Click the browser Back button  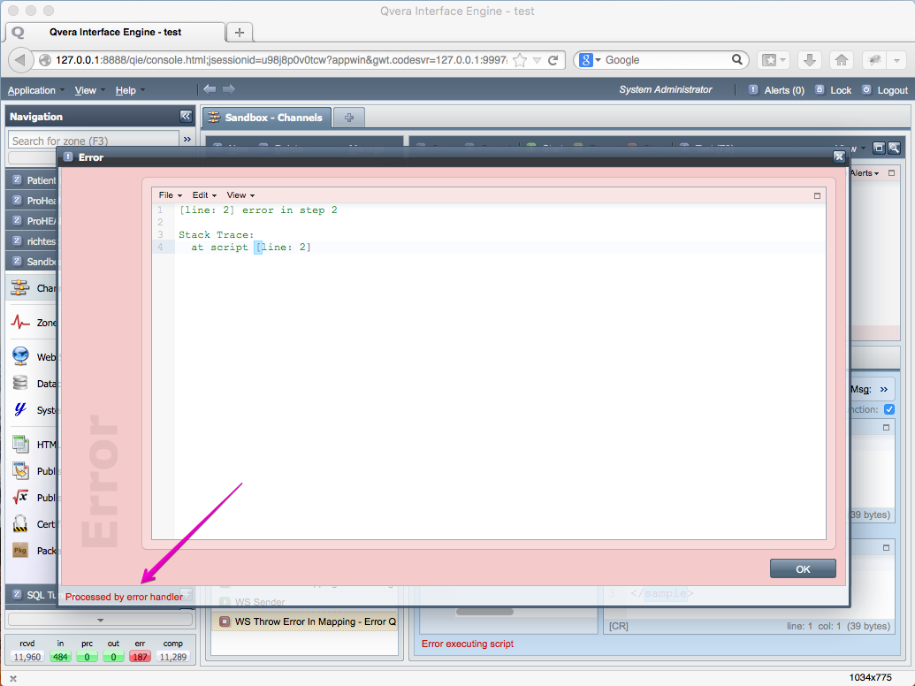click(20, 59)
